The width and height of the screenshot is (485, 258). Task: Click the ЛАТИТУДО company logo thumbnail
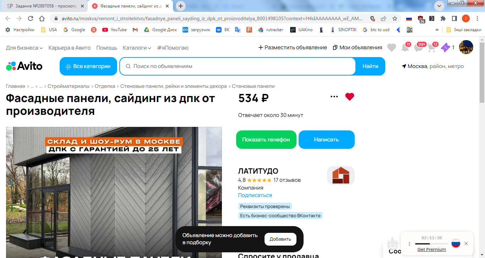[341, 175]
